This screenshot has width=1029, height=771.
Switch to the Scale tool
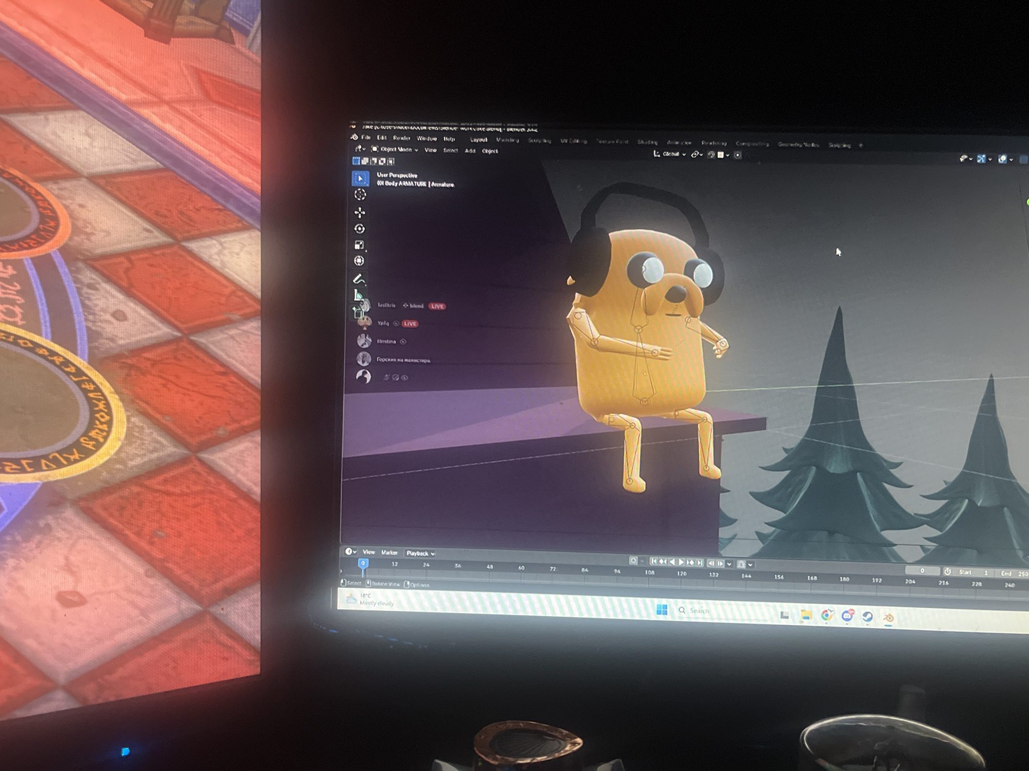(360, 245)
